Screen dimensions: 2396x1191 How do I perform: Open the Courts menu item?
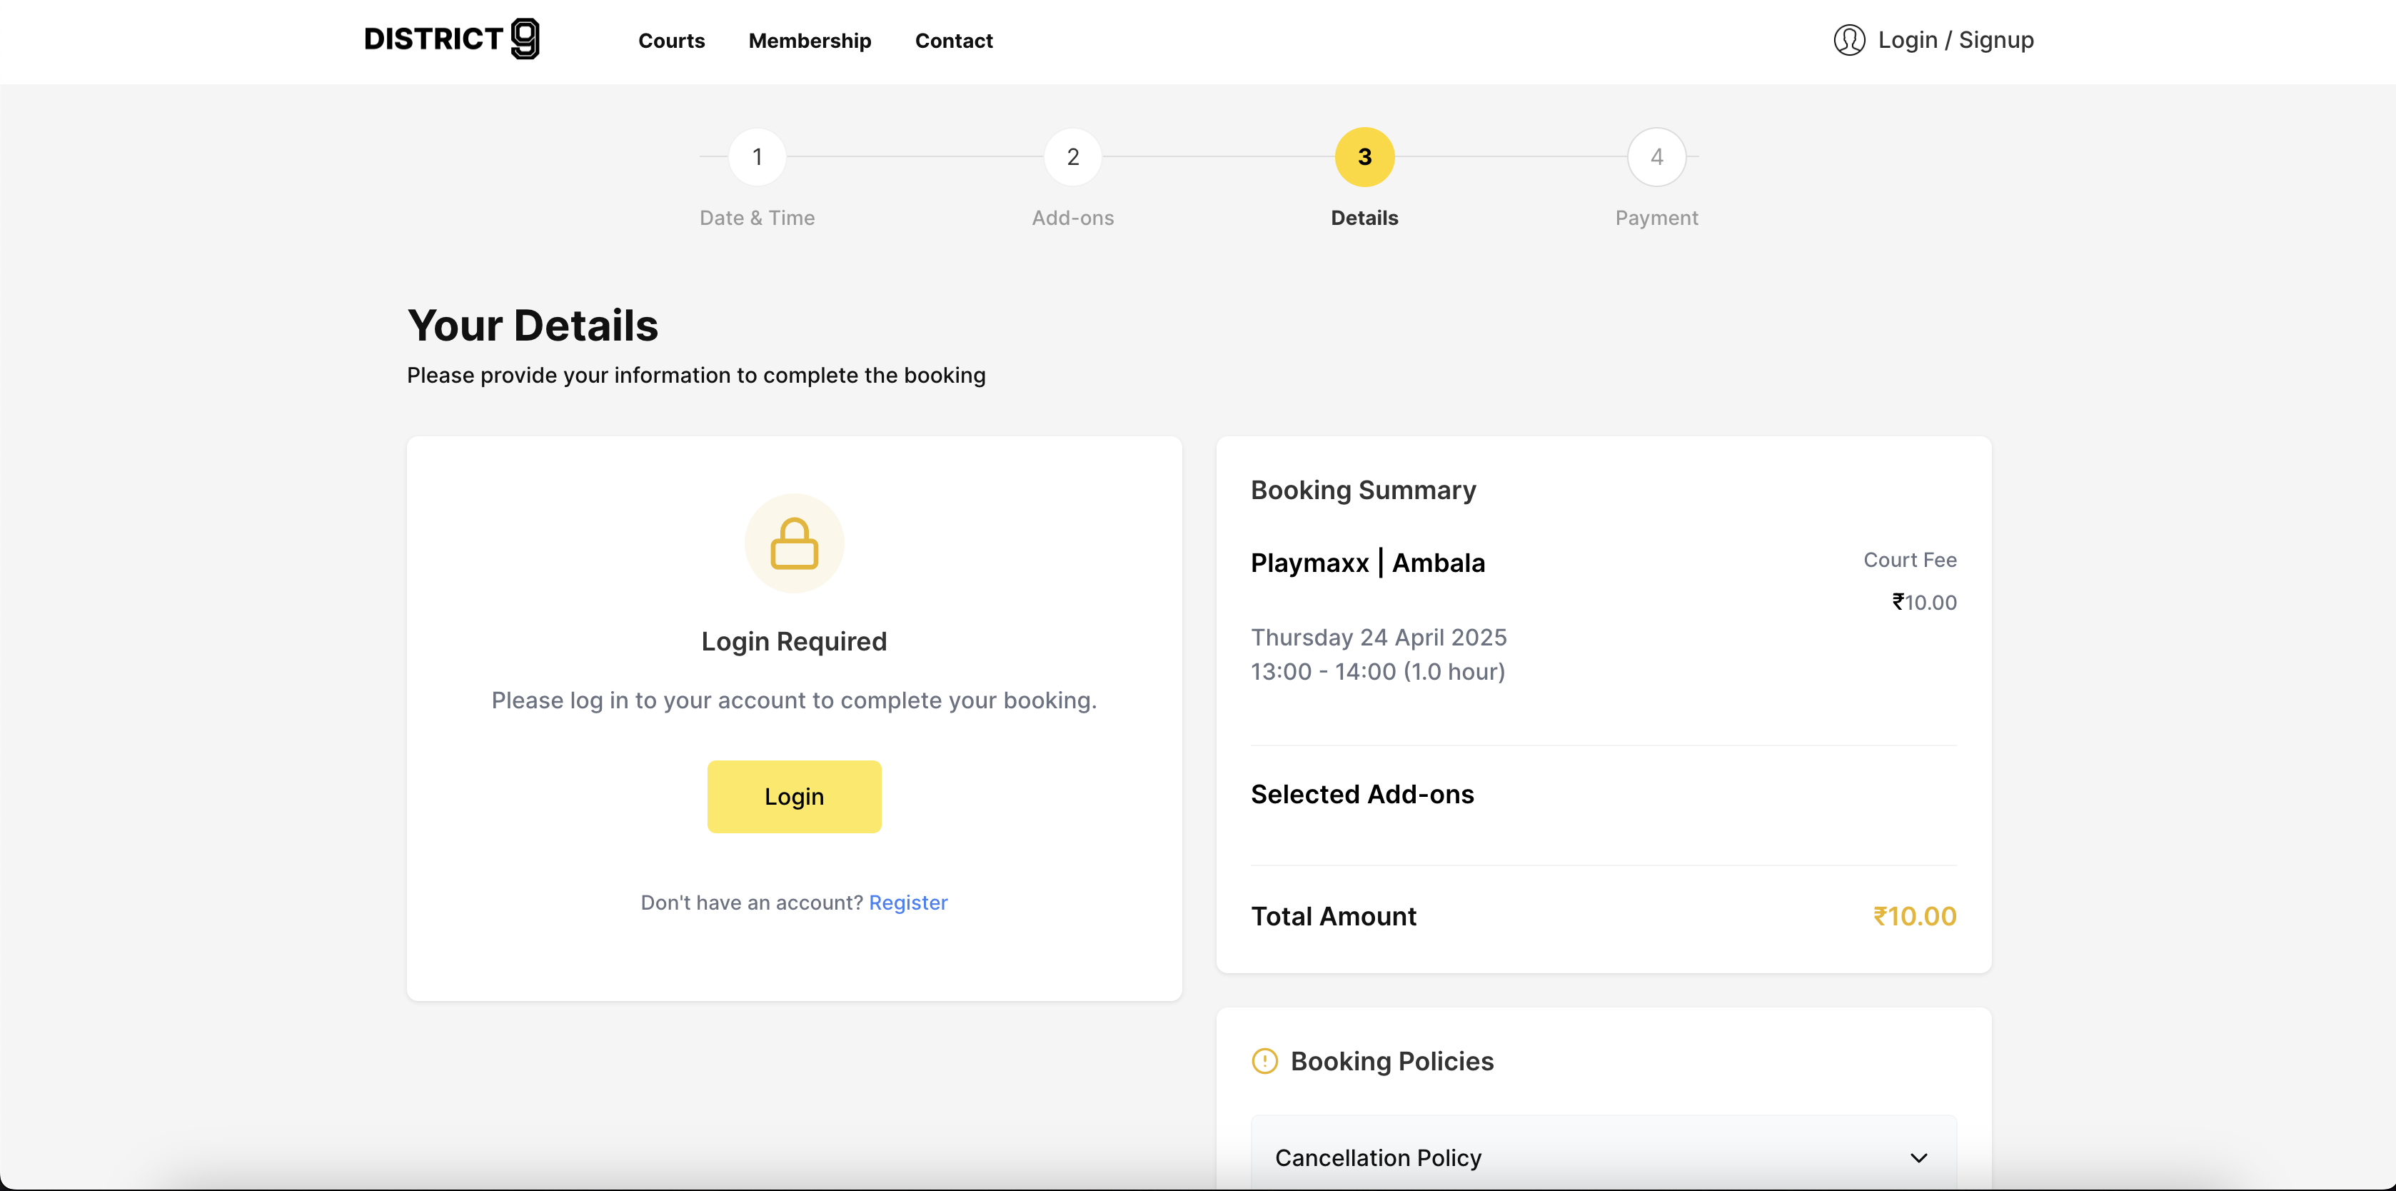pyautogui.click(x=672, y=41)
